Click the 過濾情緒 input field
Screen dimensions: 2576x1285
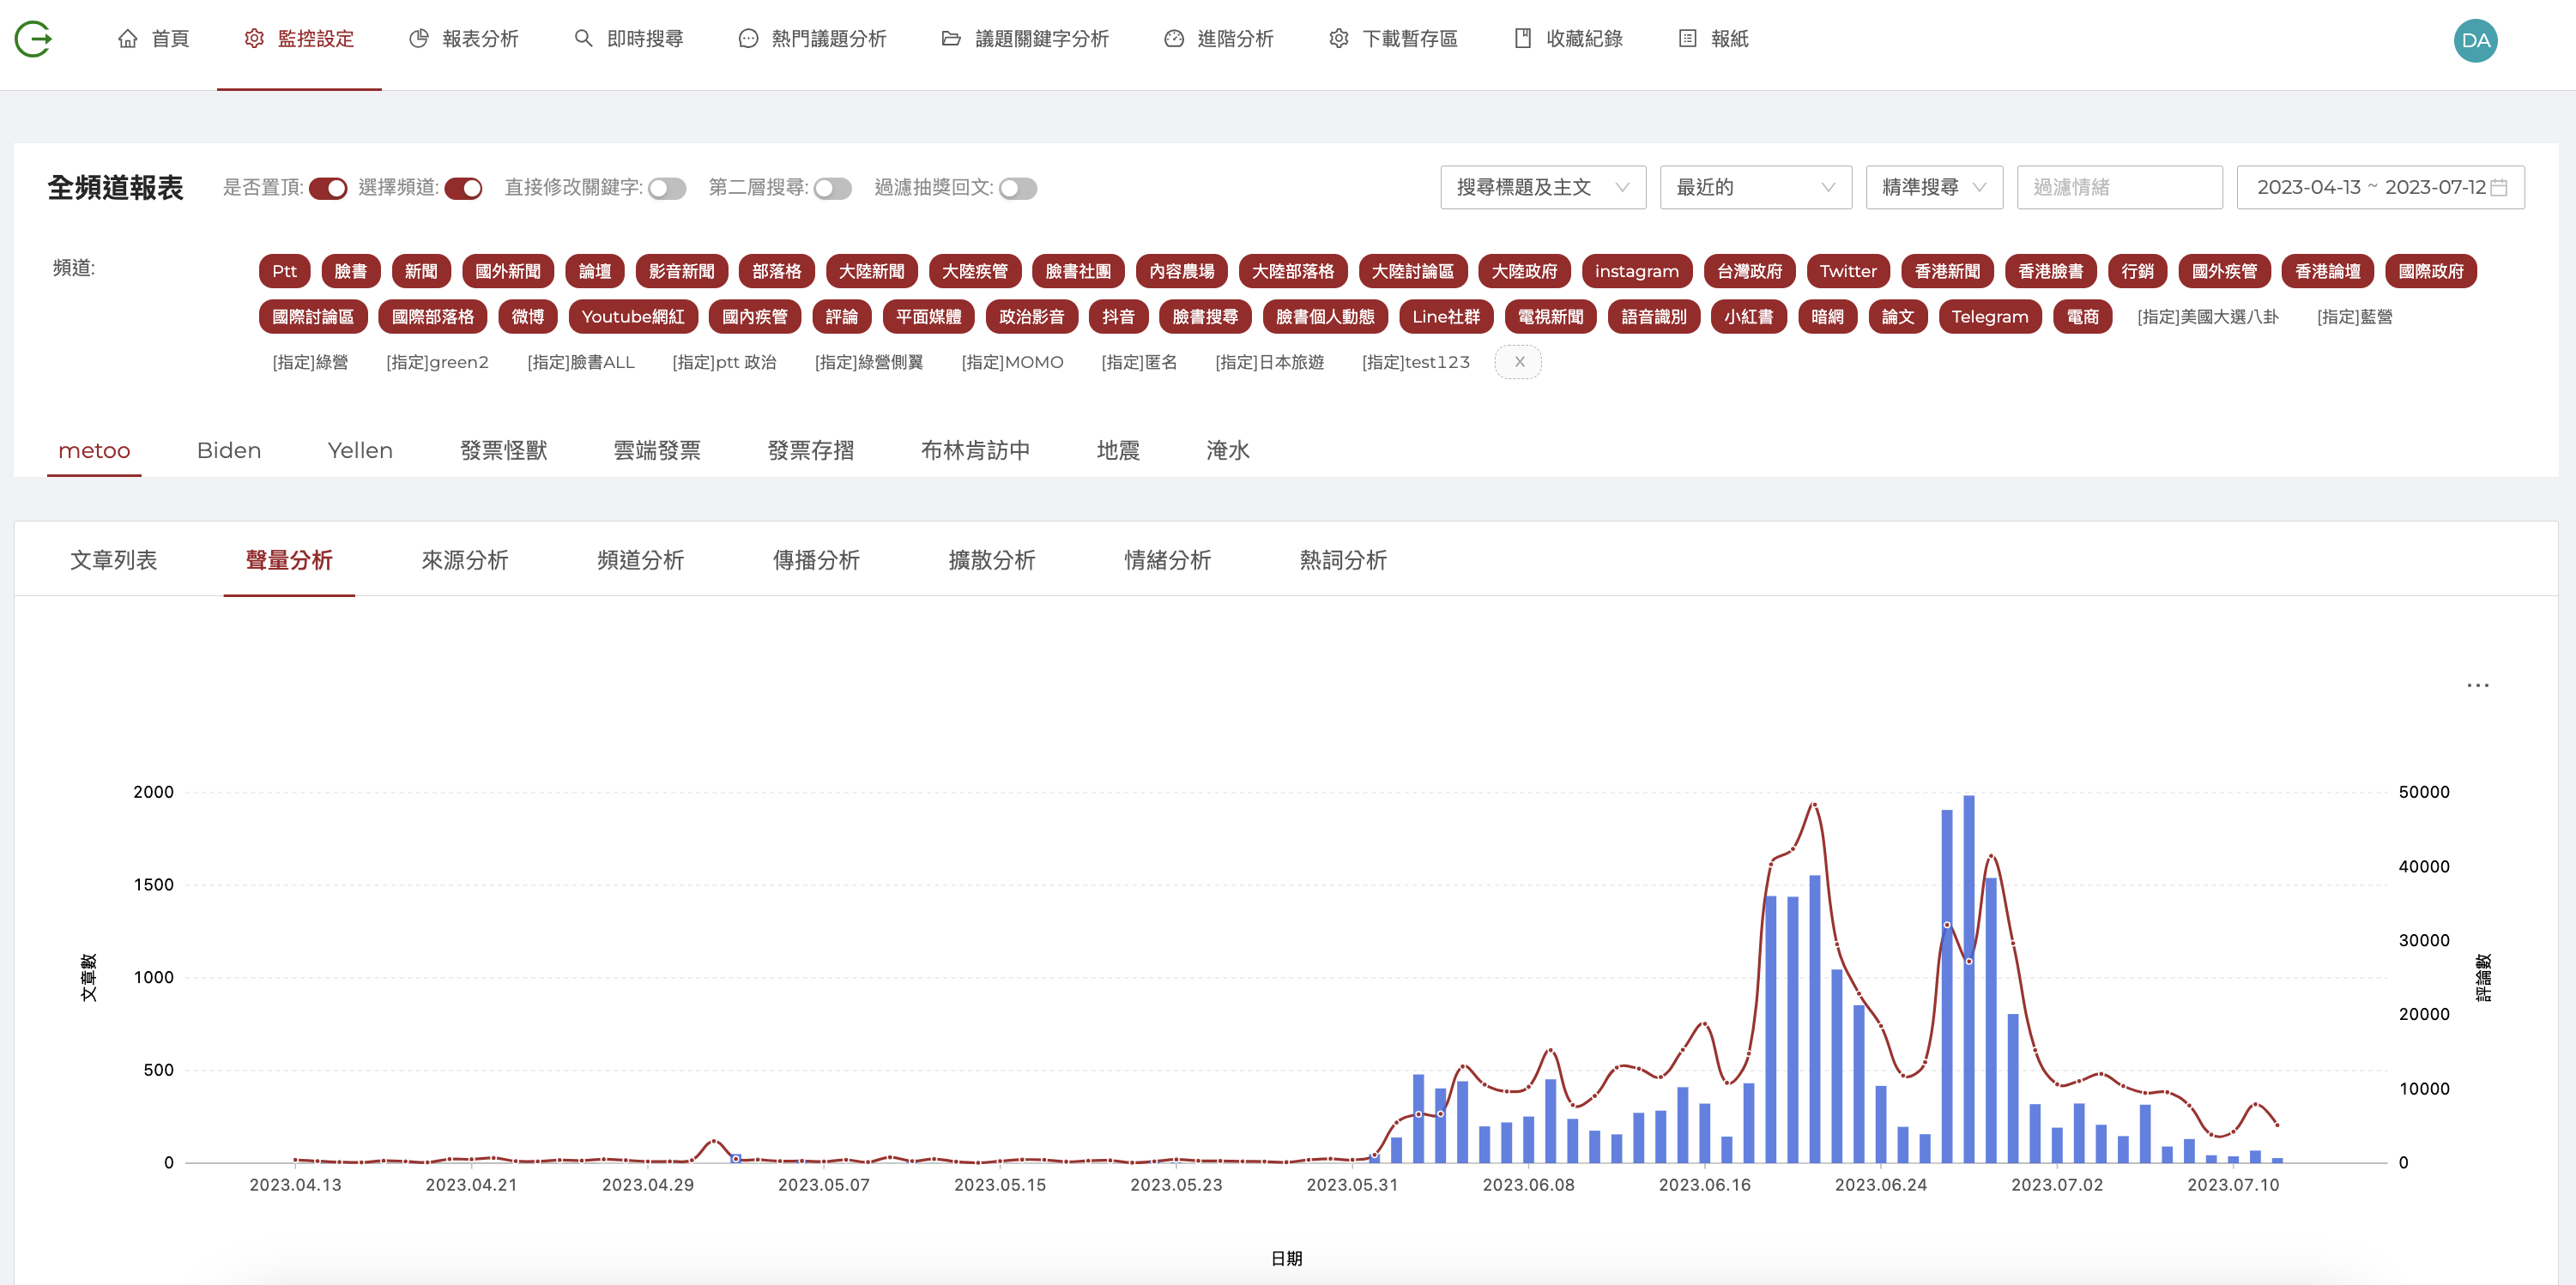(x=2118, y=187)
